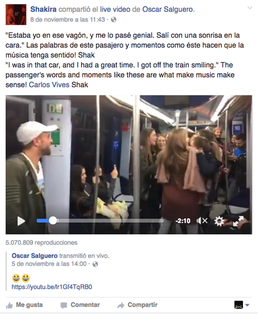
Task: Open video quality settings gear
Action: (x=219, y=221)
